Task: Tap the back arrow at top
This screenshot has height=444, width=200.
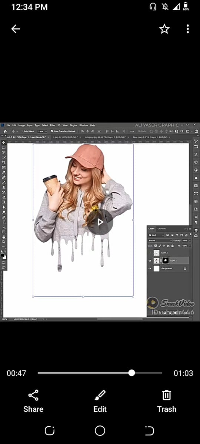Action: [x=16, y=29]
